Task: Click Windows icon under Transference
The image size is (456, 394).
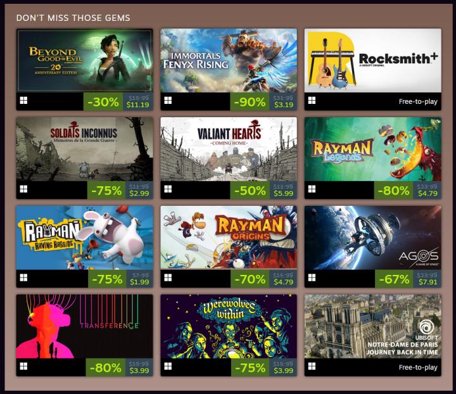Action: (23, 366)
